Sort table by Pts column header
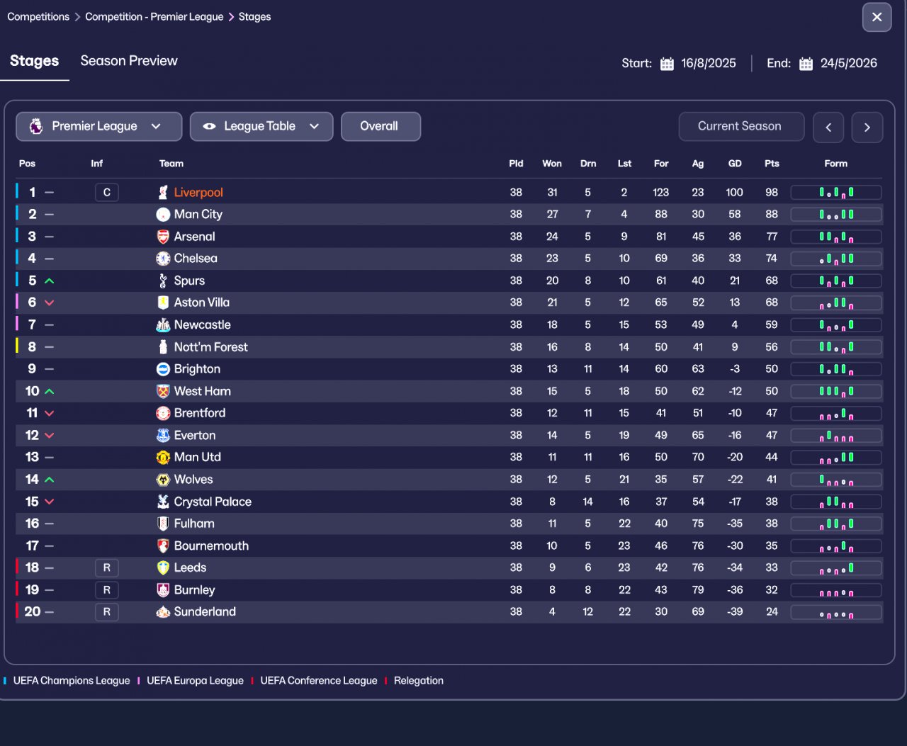This screenshot has width=907, height=746. tap(772, 164)
